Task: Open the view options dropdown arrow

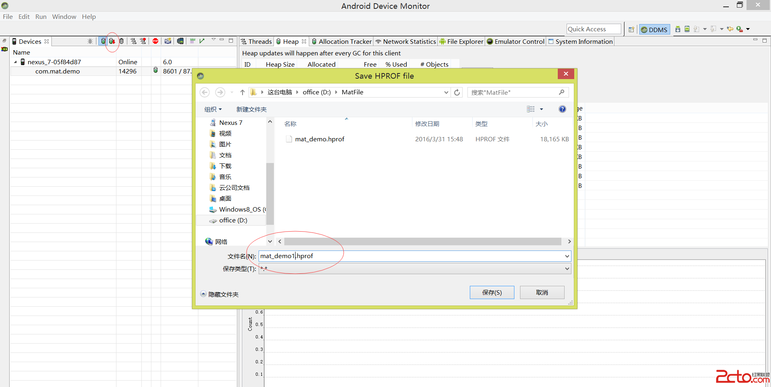Action: click(541, 109)
